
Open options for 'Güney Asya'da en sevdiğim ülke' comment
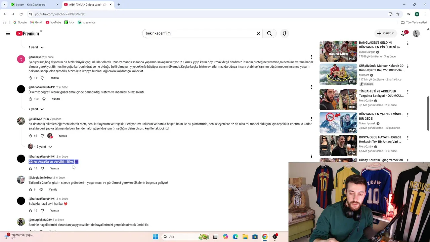click(311, 157)
